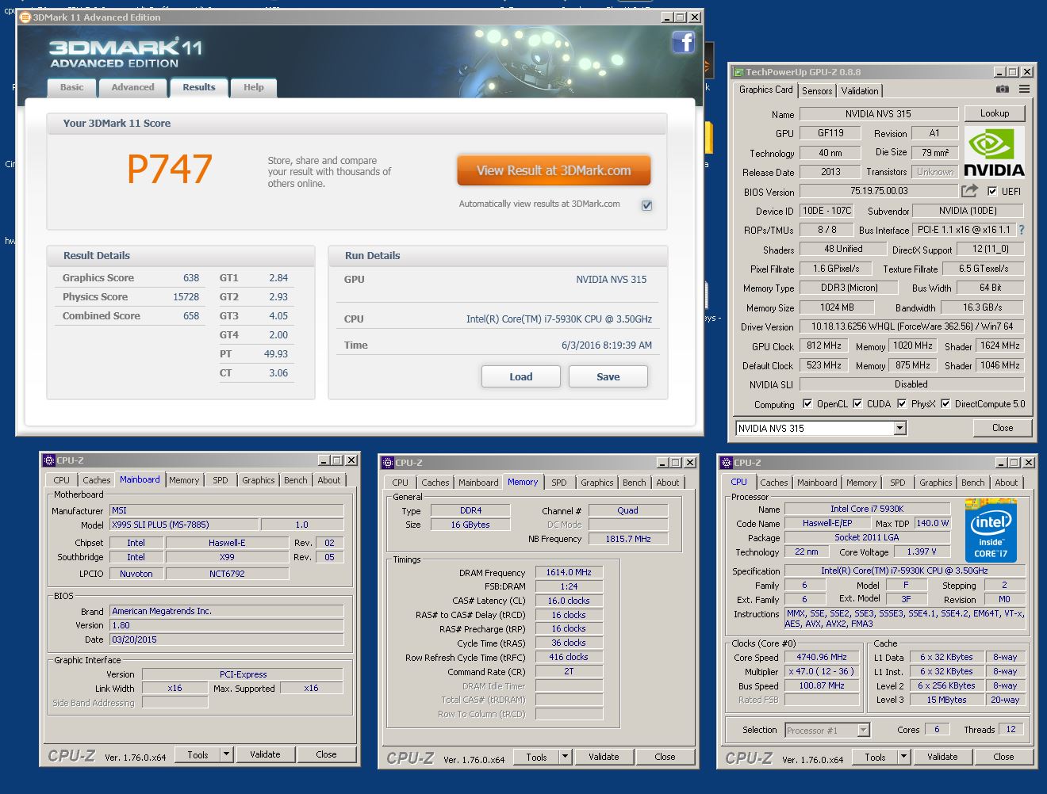Click the BIOS date 03/20/2015 field
This screenshot has height=794, width=1047.
click(x=227, y=639)
